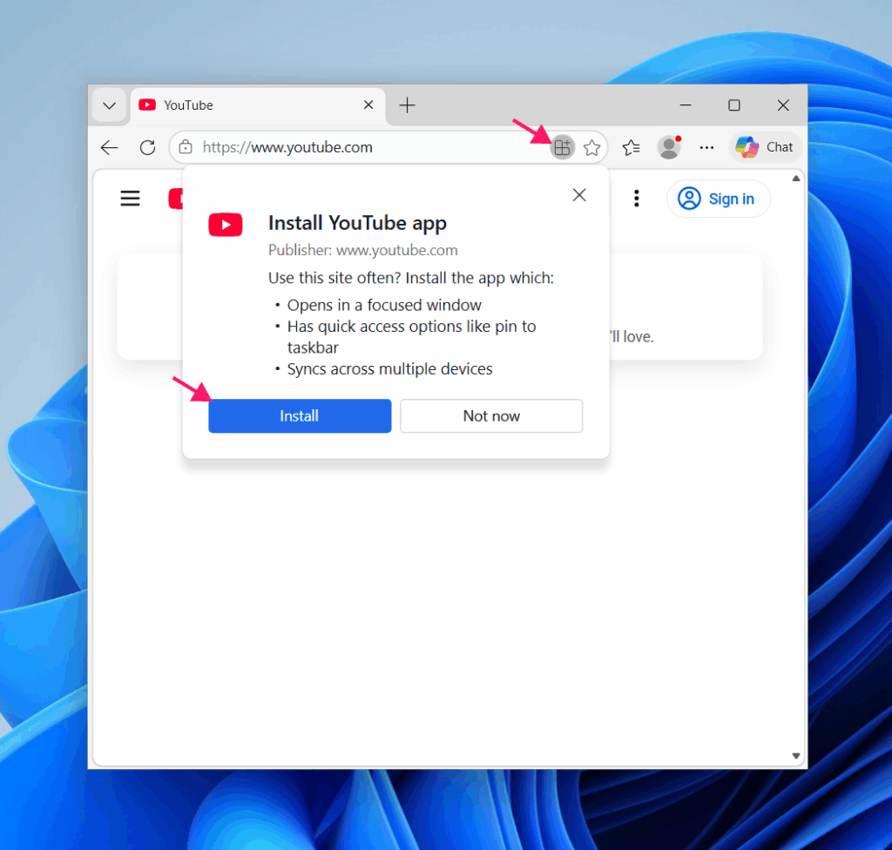The width and height of the screenshot is (892, 850).
Task: Maximize the browser window
Action: click(x=734, y=105)
